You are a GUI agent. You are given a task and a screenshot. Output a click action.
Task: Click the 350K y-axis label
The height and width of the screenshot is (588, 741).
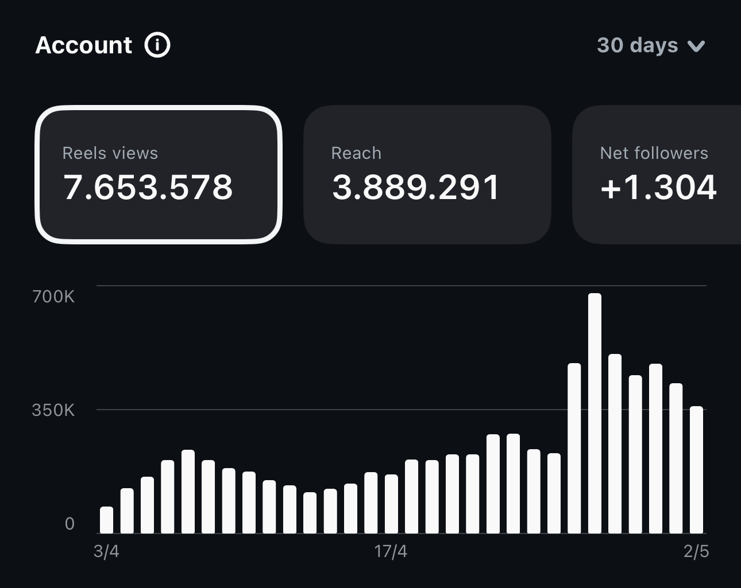[53, 410]
